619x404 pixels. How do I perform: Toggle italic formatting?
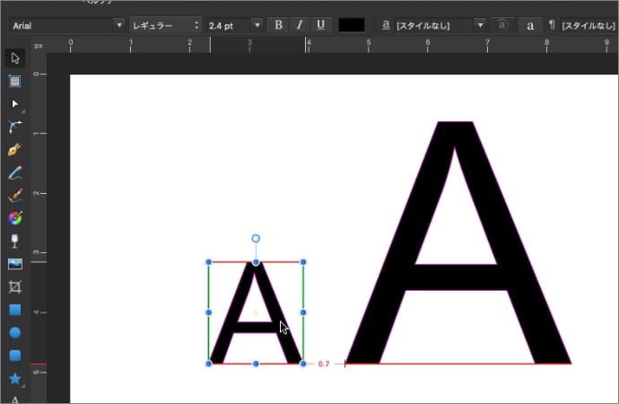pos(300,25)
